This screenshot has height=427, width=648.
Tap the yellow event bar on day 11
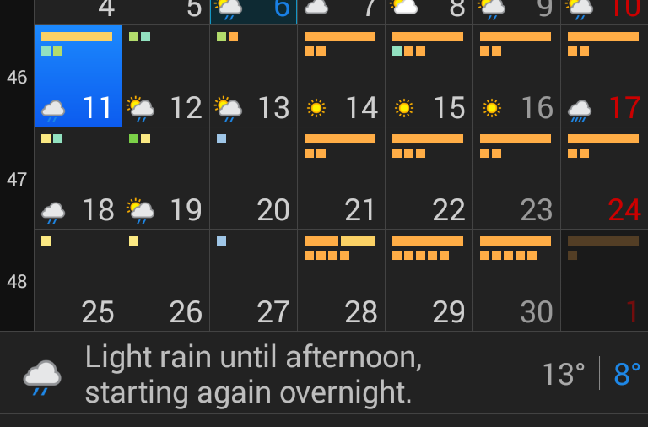[77, 37]
